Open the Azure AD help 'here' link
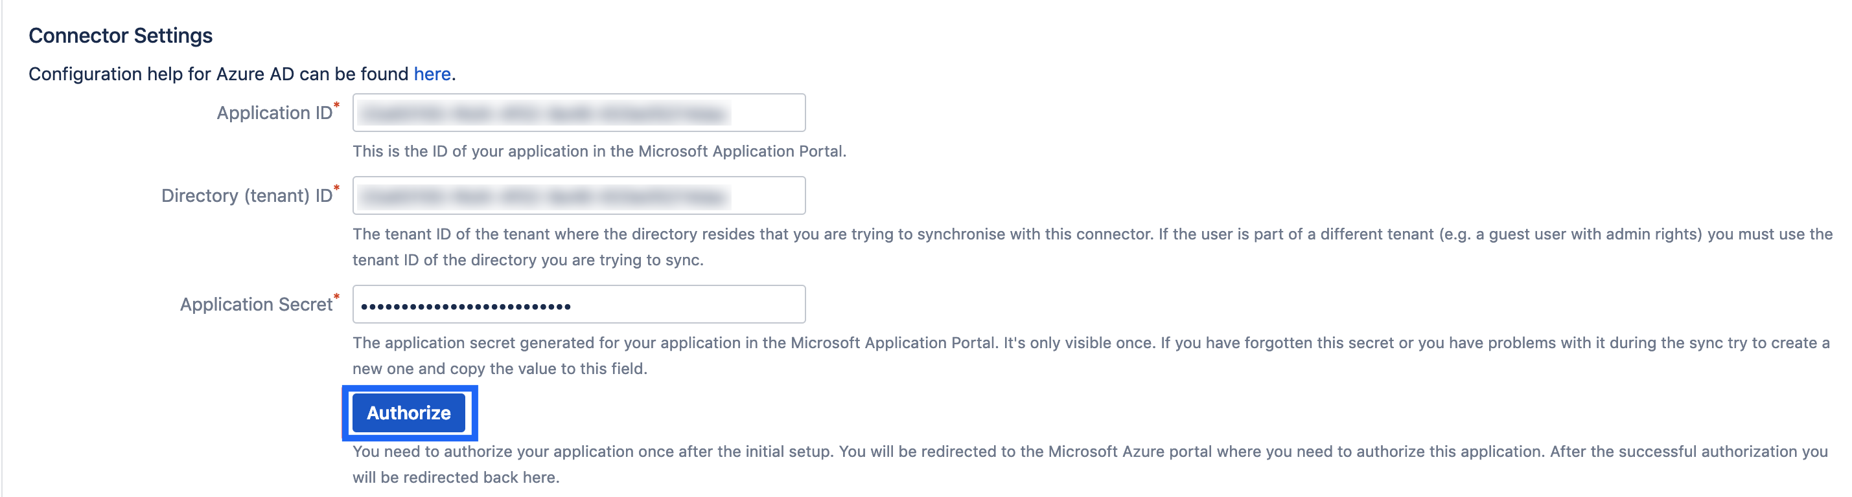Screen dimensions: 1852x497 coord(432,74)
